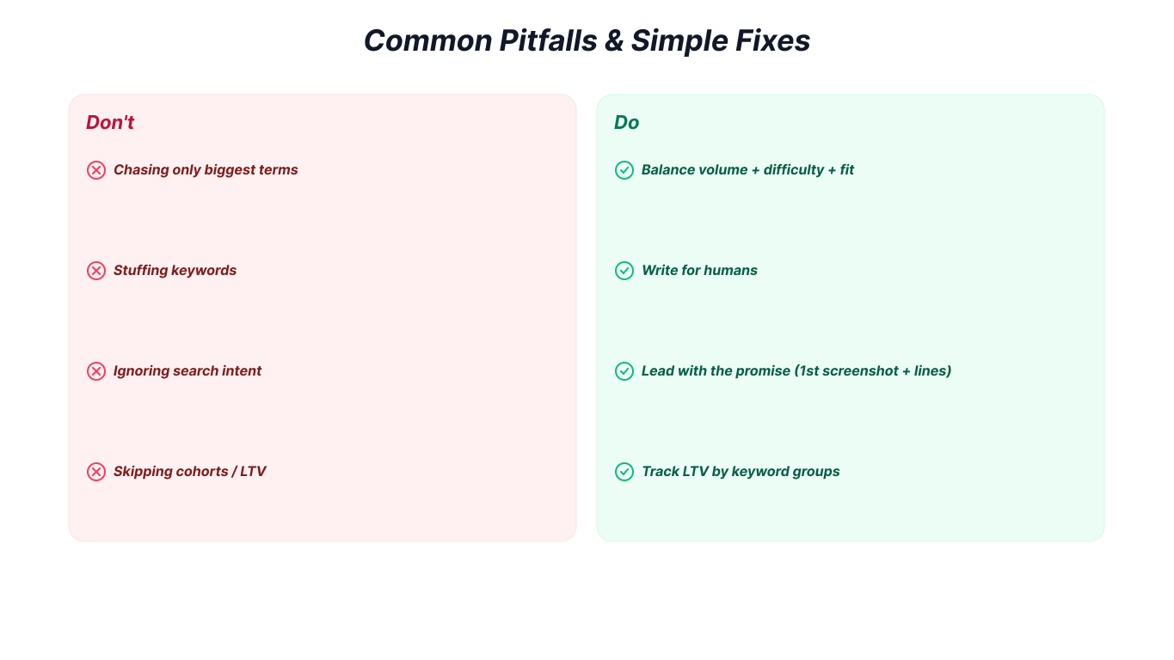The height and width of the screenshot is (660, 1174).
Task: Click the red X icon beside Chasing only biggest terms
Action: [96, 170]
